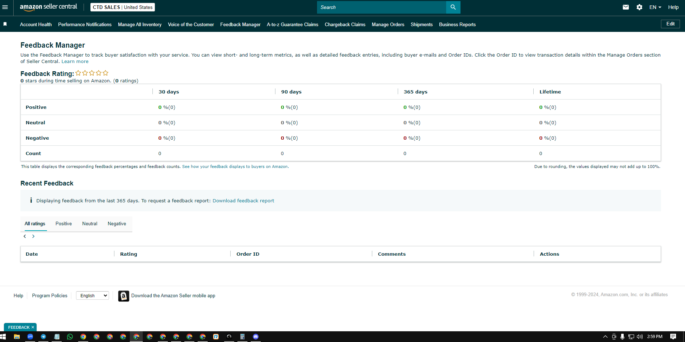Click the network tray icon

click(631, 337)
